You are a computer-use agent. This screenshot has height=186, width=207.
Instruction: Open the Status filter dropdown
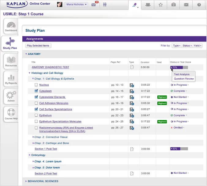point(187,46)
